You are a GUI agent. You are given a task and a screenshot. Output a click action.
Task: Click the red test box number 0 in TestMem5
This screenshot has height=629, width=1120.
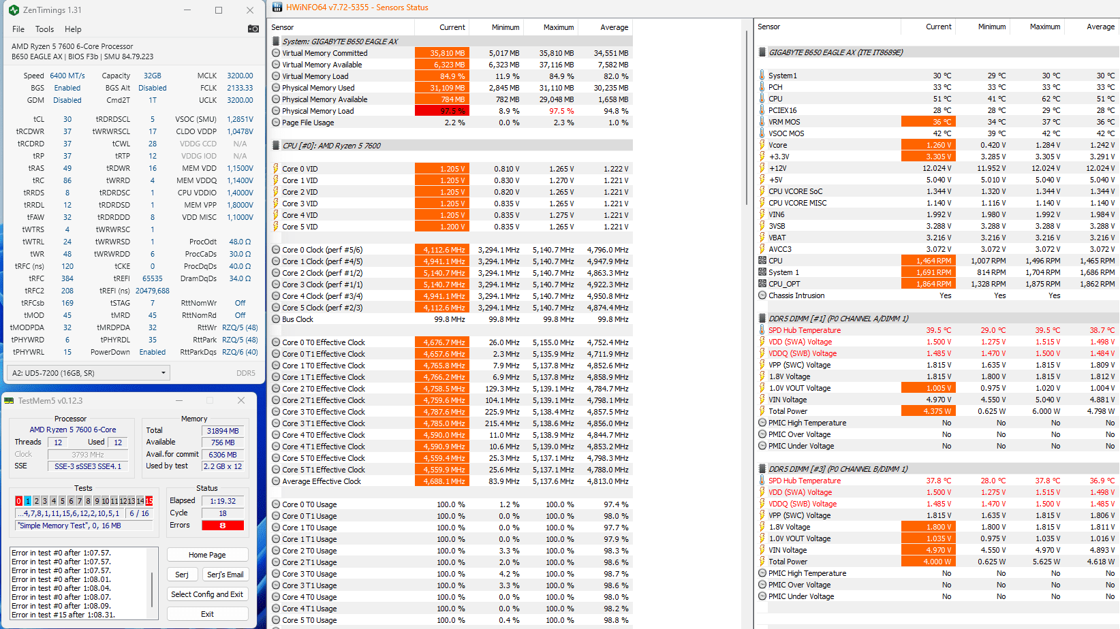coord(18,501)
